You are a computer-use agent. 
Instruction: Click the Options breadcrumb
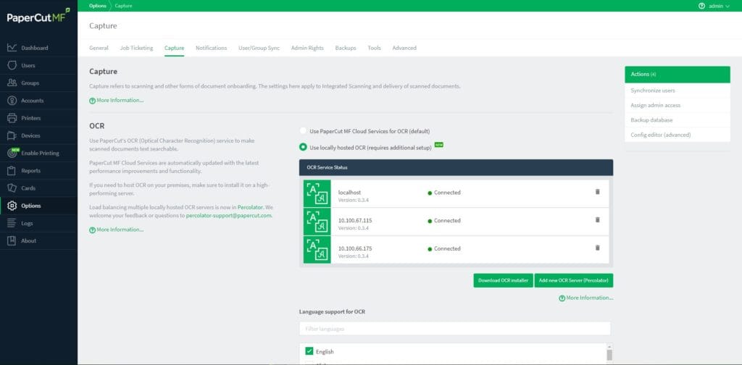click(x=98, y=6)
